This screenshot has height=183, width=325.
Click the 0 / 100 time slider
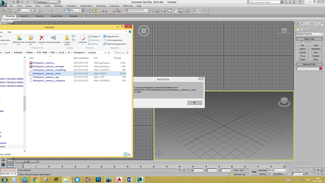[x=26, y=162]
